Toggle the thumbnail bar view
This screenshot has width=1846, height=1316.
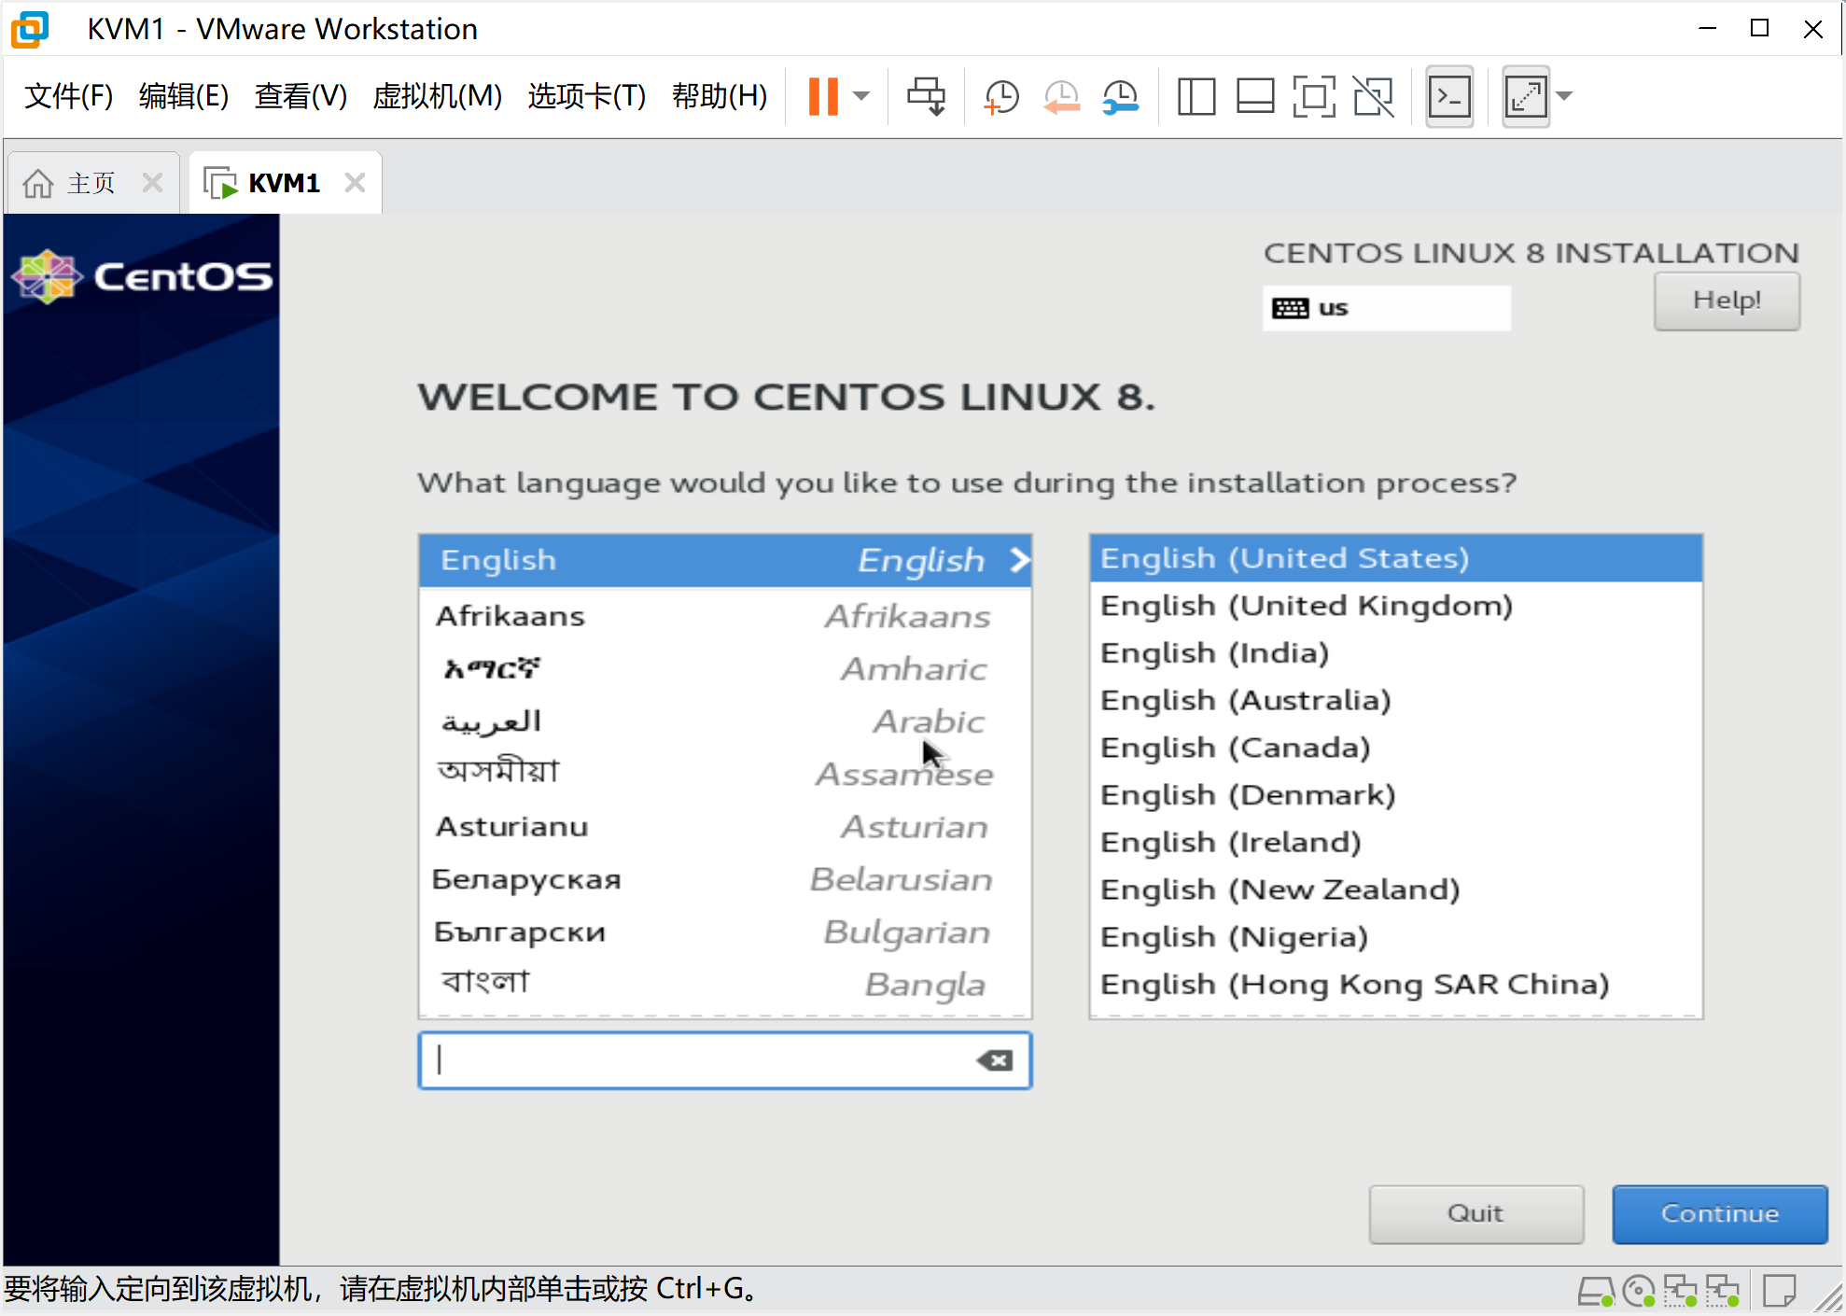click(1255, 96)
